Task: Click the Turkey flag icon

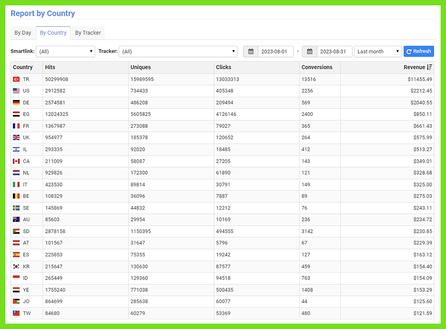Action: pyautogui.click(x=16, y=80)
